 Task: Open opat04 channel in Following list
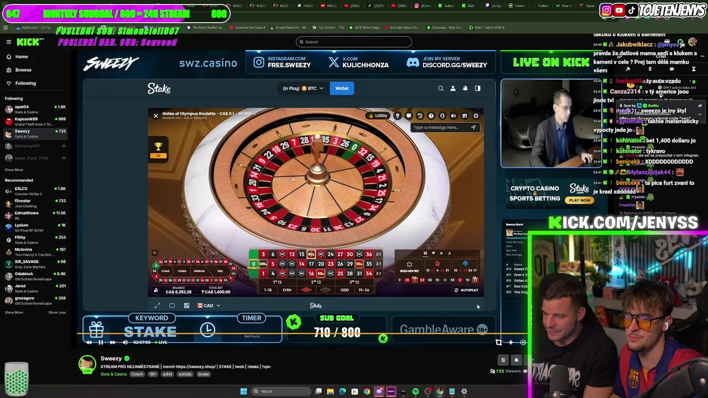34,109
